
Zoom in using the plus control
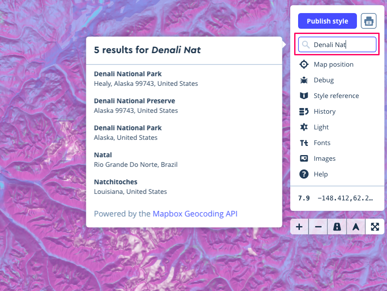pyautogui.click(x=299, y=227)
